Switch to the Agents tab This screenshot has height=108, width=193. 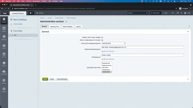[x=78, y=27]
